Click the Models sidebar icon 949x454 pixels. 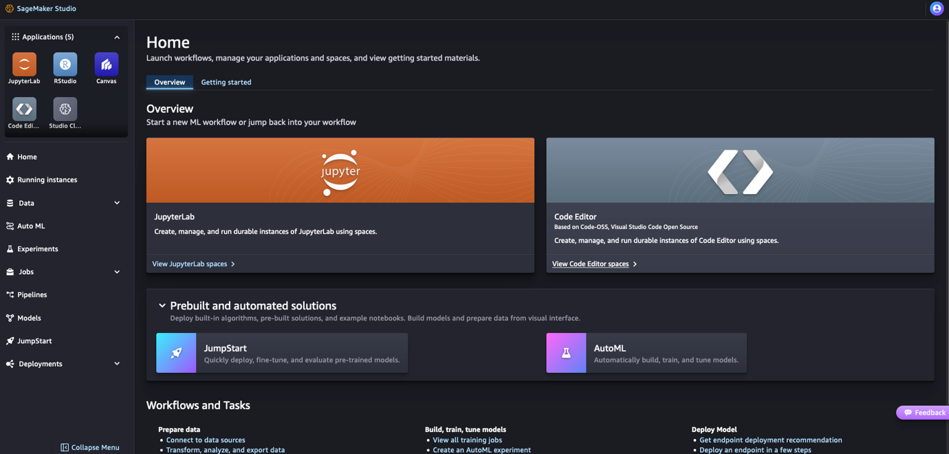[x=10, y=318]
